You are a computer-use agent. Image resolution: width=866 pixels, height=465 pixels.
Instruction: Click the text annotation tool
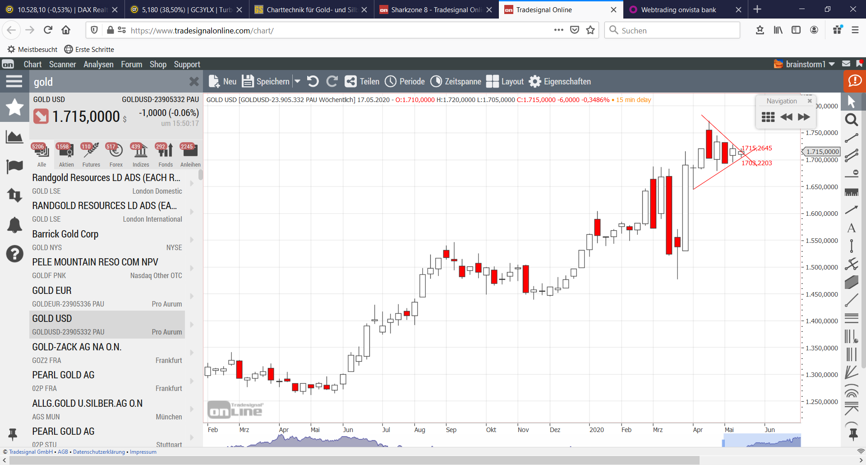click(851, 228)
